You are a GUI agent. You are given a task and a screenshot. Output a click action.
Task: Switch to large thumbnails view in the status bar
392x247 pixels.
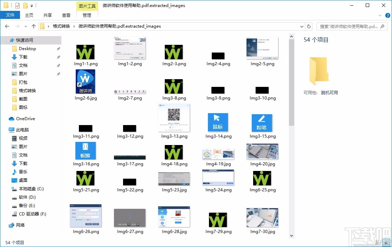(x=386, y=242)
